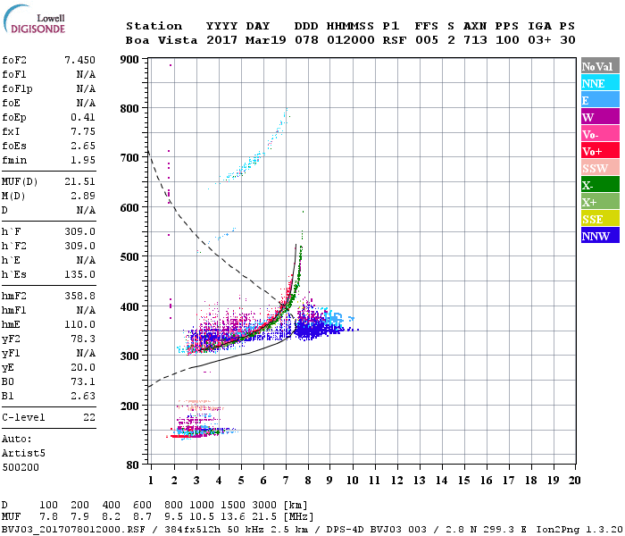Image resolution: width=625 pixels, height=536 pixels.
Task: Select the X- dark green legend swatch
Action: click(600, 185)
